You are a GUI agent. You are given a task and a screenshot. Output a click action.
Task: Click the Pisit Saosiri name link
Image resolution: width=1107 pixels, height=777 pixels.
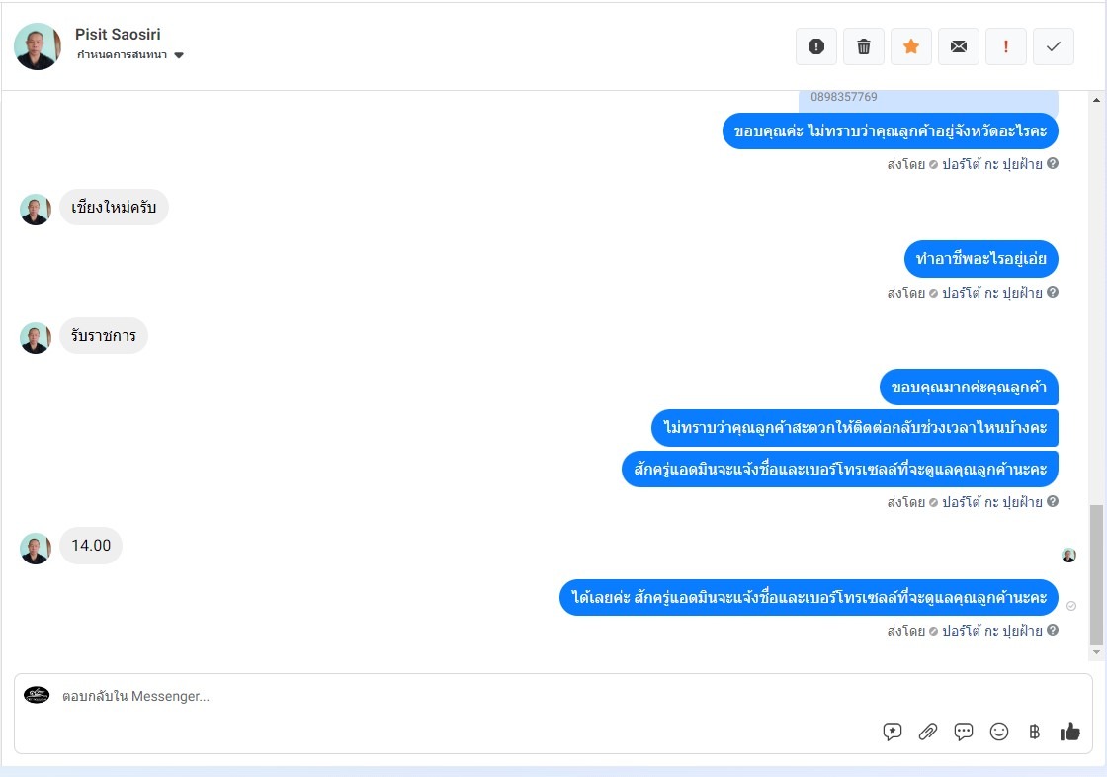[x=118, y=34]
